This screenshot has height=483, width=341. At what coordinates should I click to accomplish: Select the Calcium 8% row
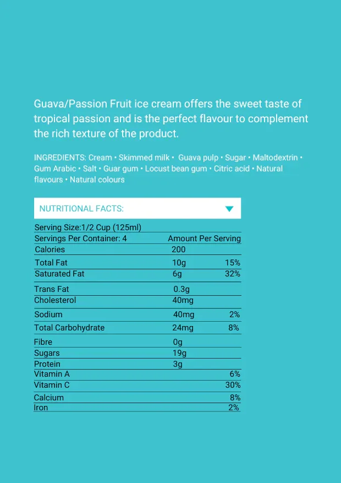click(137, 398)
